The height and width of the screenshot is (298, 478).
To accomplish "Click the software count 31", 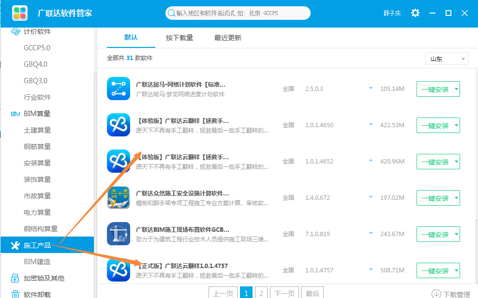I will [130, 58].
